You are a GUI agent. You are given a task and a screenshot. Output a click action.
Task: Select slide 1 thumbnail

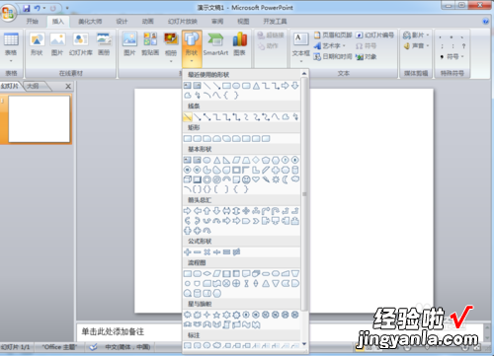point(39,119)
